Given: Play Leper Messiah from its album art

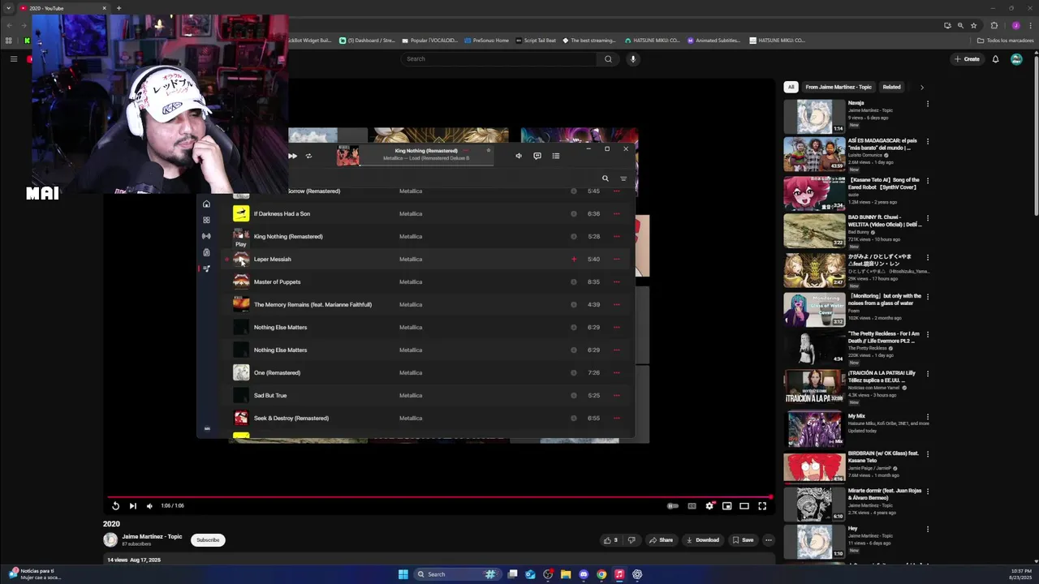Looking at the screenshot, I should click(241, 259).
